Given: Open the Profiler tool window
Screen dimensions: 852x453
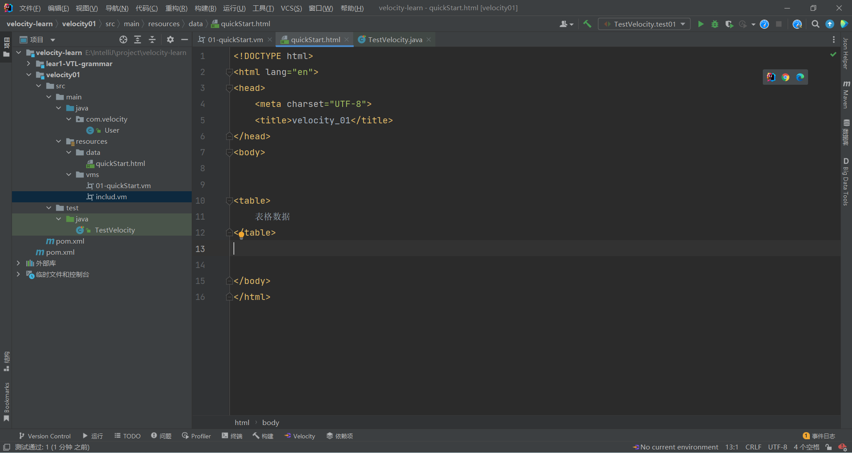Looking at the screenshot, I should coord(196,436).
